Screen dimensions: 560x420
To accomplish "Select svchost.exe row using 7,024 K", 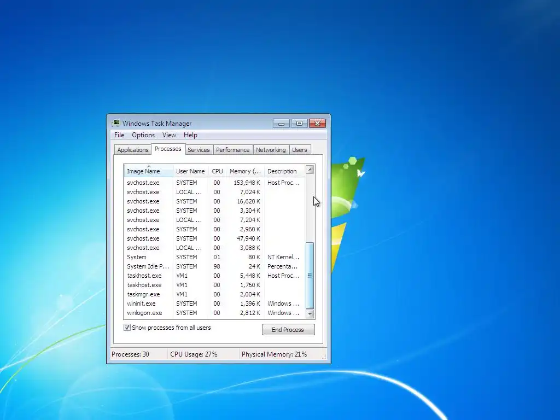I will (x=214, y=192).
